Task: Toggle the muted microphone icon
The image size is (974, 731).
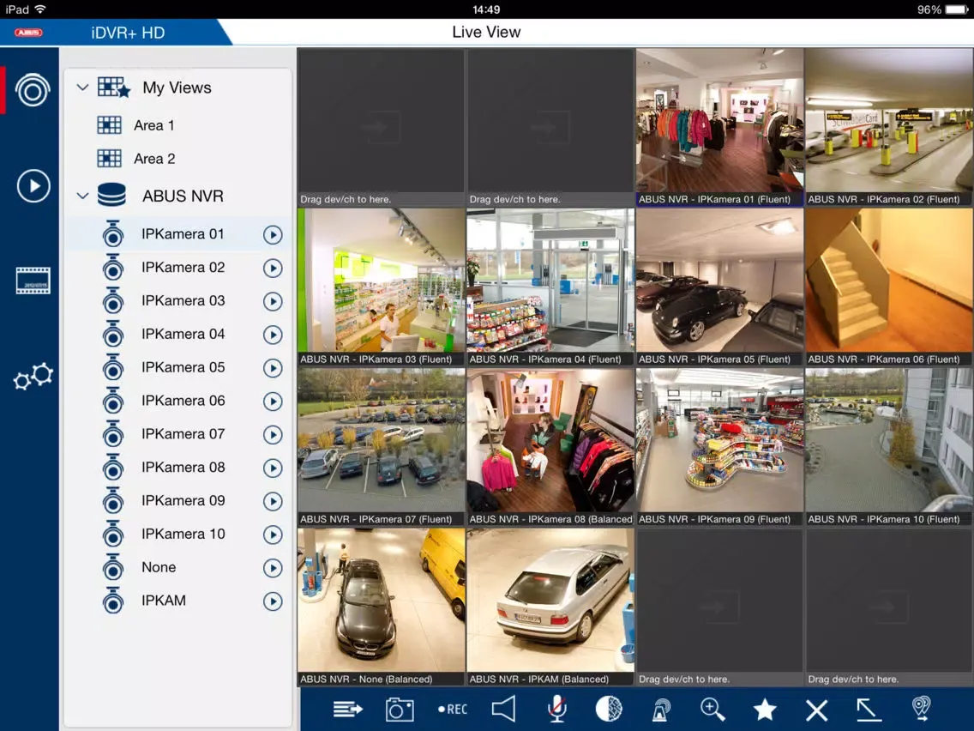Action: [x=557, y=709]
